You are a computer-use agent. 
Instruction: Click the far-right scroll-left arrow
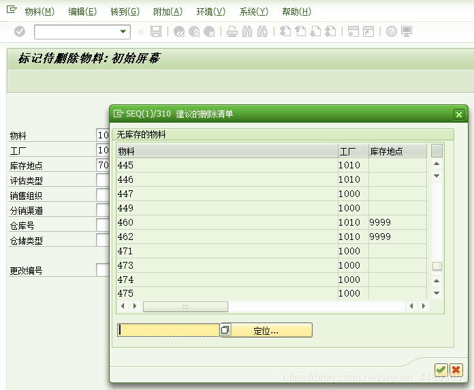(411, 306)
